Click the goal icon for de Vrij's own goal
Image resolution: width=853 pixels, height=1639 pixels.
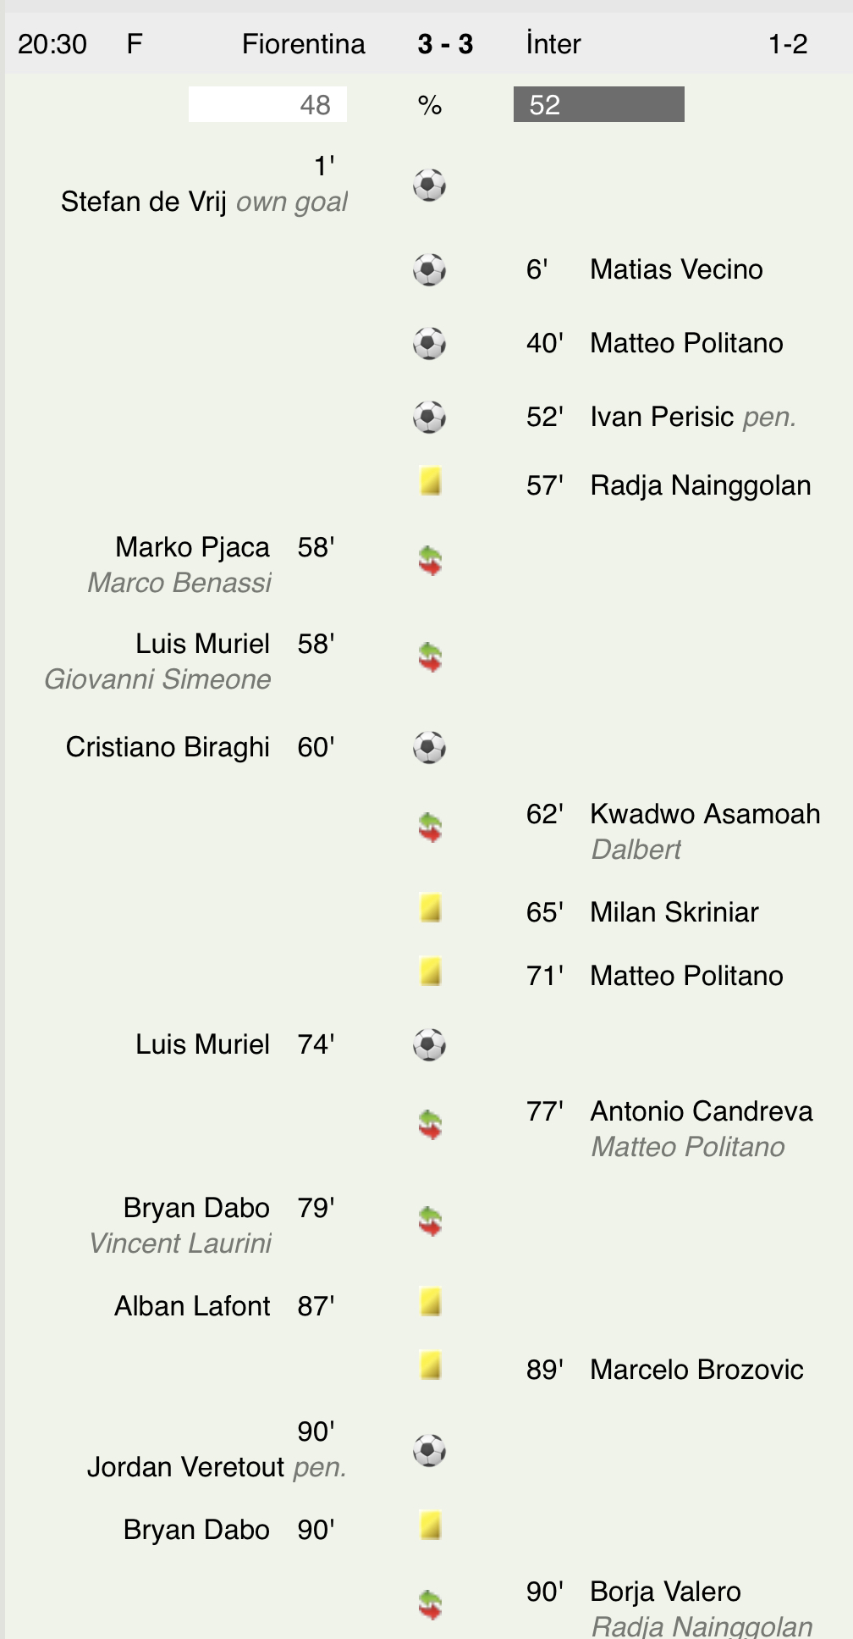[x=429, y=185]
